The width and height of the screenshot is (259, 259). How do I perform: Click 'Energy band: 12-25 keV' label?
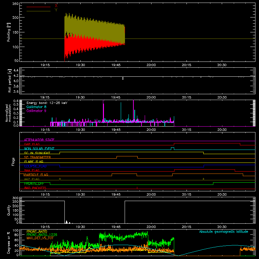coord(47,103)
